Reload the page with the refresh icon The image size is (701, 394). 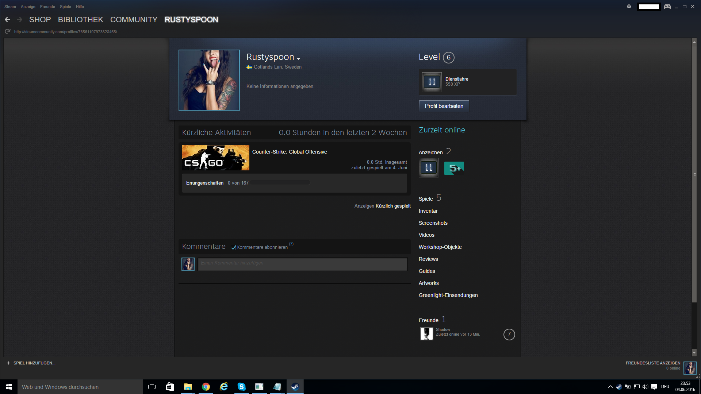[x=7, y=32]
